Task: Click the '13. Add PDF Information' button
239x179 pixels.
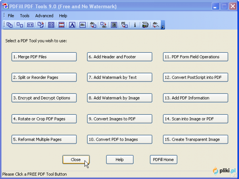Action: coord(196,98)
